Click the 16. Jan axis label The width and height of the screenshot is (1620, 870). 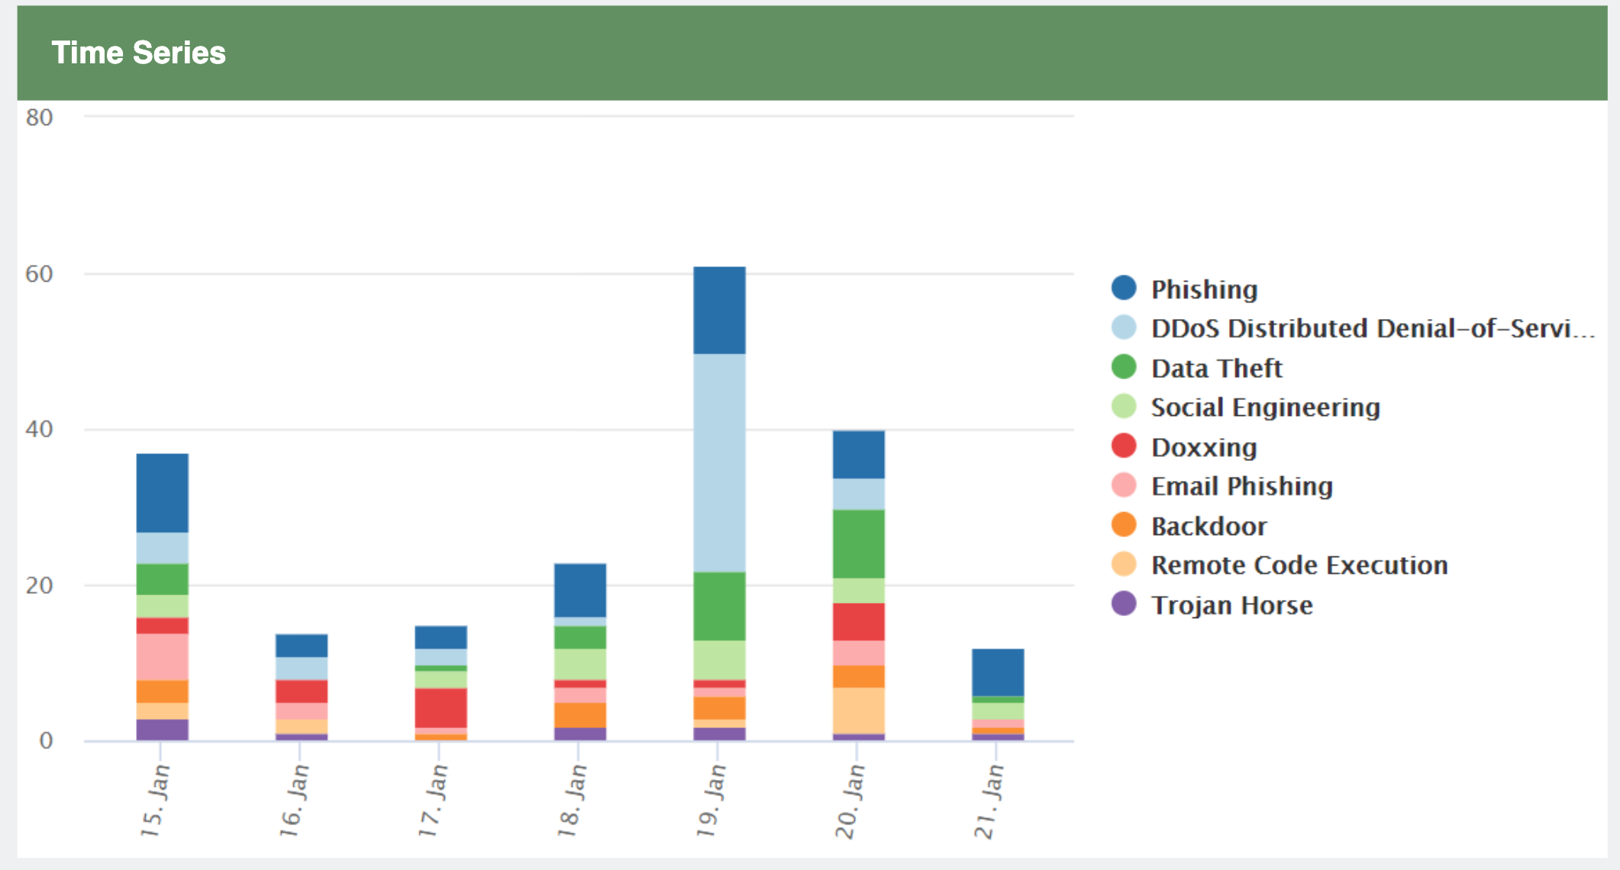coord(293,800)
